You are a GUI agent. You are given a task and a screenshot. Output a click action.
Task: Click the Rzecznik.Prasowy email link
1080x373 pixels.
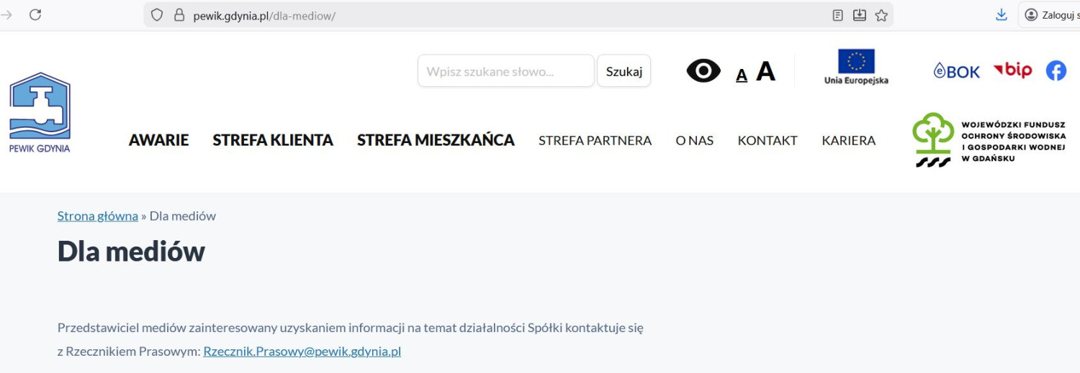pos(302,351)
